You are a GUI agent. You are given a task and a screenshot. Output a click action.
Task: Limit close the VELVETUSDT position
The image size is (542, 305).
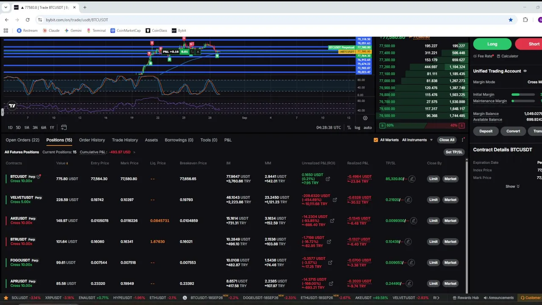tap(433, 200)
